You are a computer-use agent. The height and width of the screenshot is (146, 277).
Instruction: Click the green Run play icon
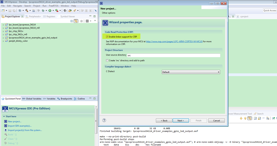[50, 10]
